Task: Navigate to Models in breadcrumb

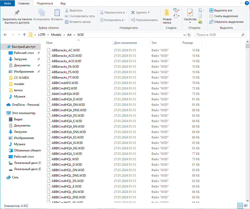Action: pos(56,35)
